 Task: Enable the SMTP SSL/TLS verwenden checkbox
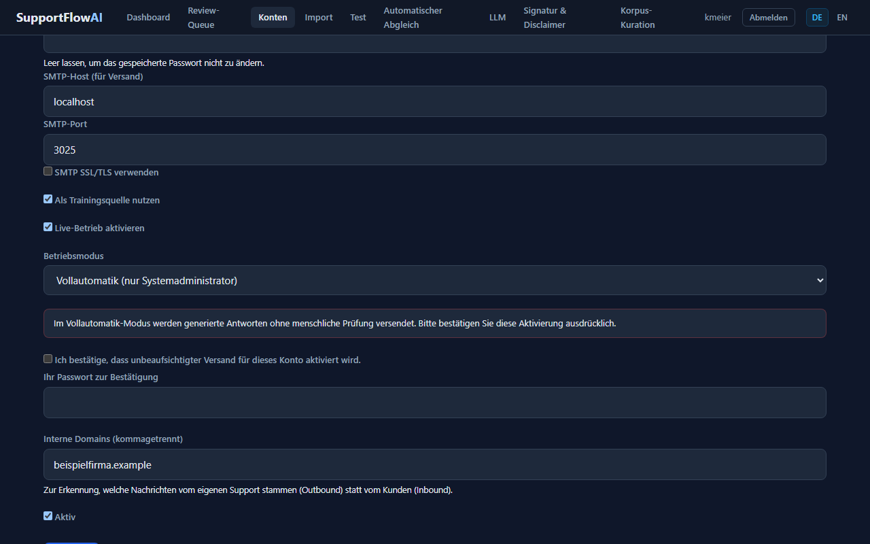point(48,171)
